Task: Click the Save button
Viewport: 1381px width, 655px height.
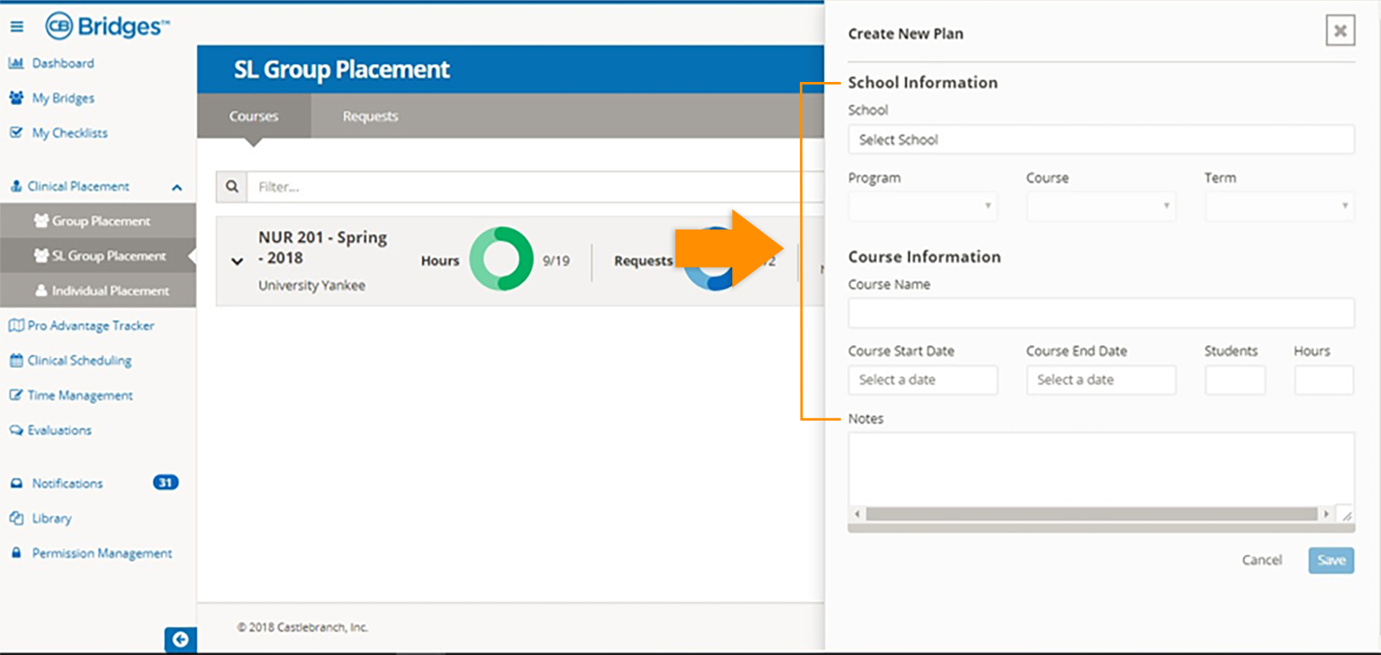Action: pyautogui.click(x=1331, y=560)
